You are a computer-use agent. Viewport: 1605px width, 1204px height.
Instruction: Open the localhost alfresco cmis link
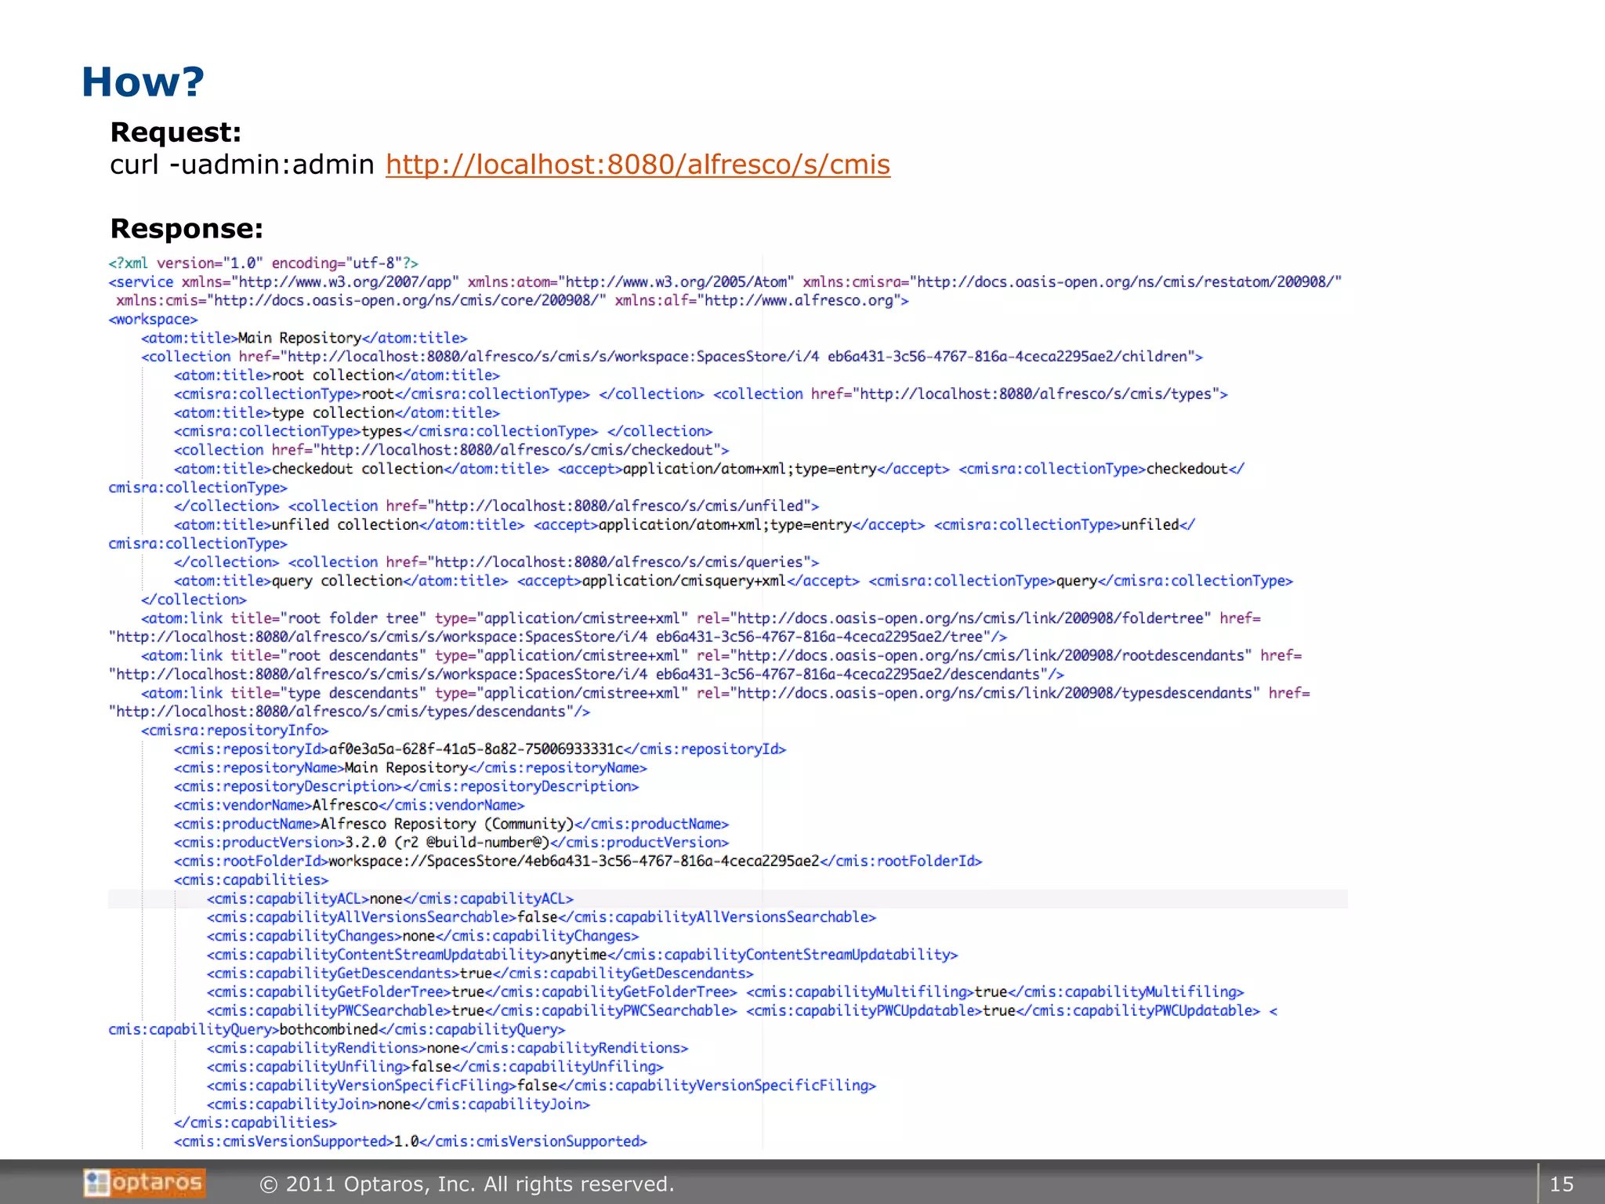(637, 165)
